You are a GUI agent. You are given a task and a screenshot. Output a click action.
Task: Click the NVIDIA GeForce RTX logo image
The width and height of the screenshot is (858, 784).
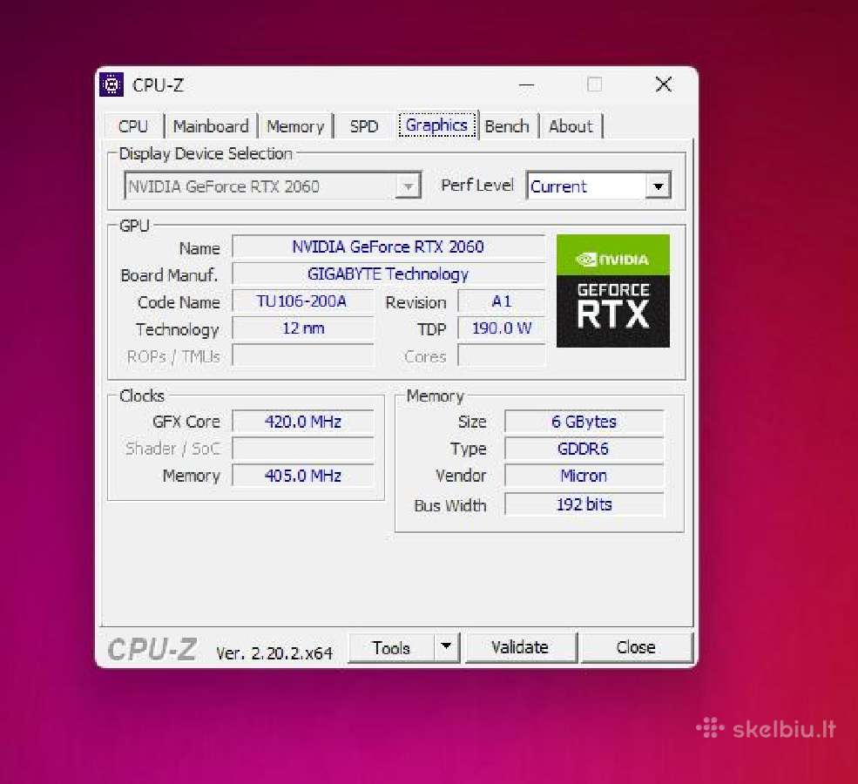pyautogui.click(x=613, y=291)
